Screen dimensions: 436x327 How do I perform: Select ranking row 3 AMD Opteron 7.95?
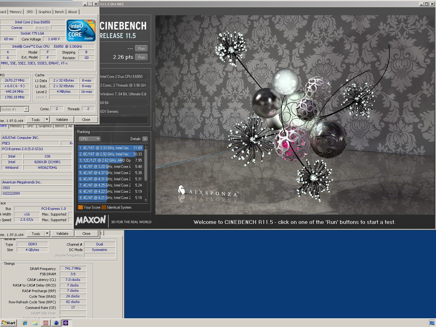(111, 160)
